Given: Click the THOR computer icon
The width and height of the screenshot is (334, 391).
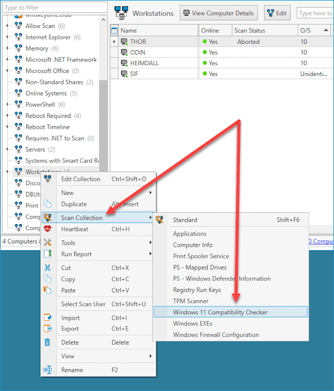Looking at the screenshot, I should click(x=124, y=42).
